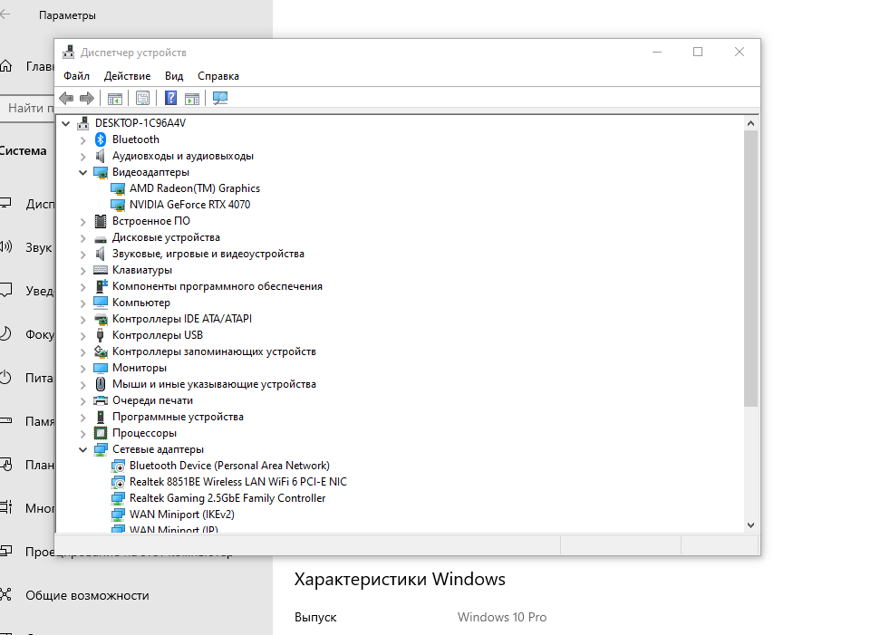Click the Параметры window back arrow

coord(5,15)
